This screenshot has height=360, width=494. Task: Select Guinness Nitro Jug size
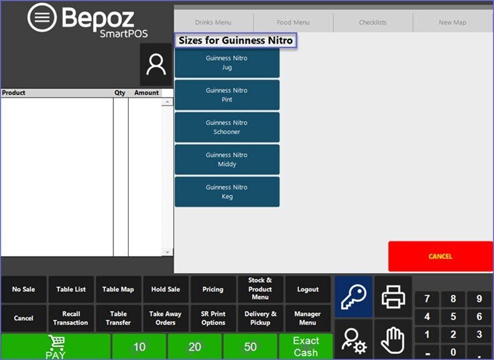point(227,63)
